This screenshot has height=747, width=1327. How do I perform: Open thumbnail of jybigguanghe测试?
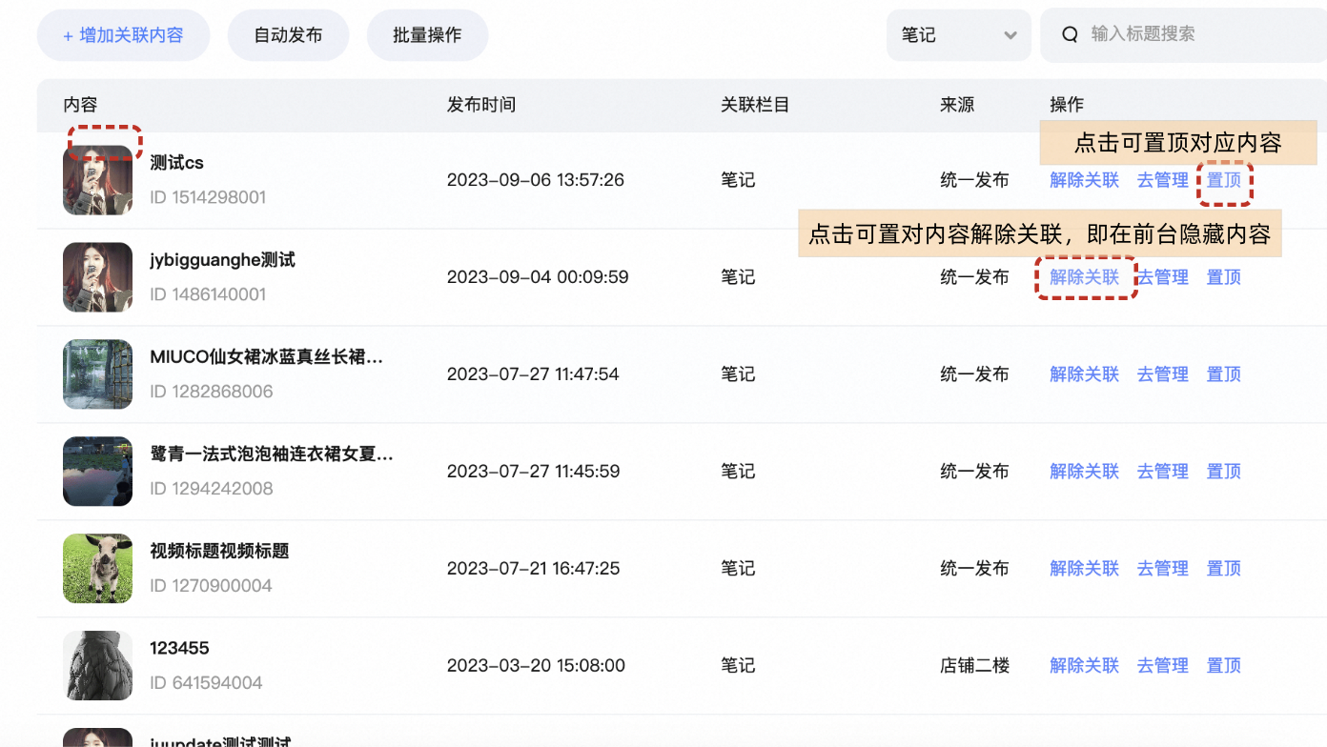pos(97,277)
